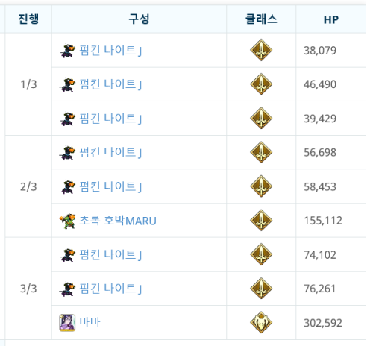Click the class icon beside 155,112 HP
Screen dimensions: 373x346
click(x=261, y=220)
